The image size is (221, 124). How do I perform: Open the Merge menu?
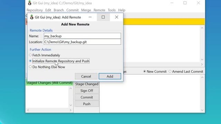[86, 10]
